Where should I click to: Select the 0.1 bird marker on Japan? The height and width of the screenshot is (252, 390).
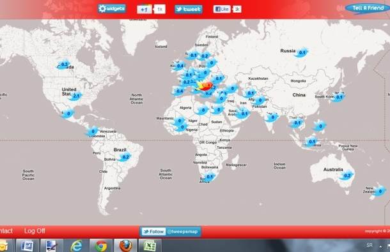338,97
